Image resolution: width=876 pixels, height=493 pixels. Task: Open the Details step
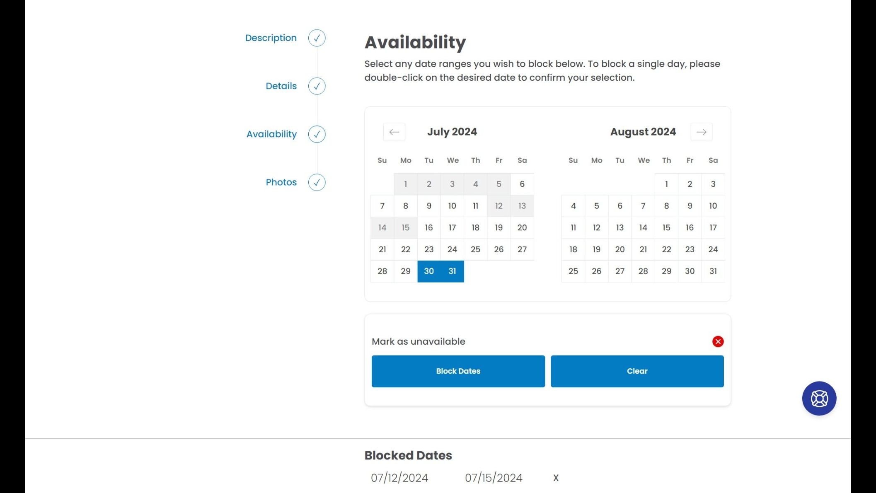[x=281, y=86]
